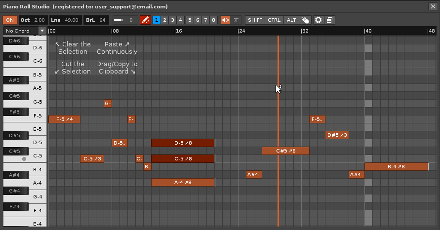Click the Clear the Selection hint
The height and width of the screenshot is (230, 440).
(x=73, y=48)
